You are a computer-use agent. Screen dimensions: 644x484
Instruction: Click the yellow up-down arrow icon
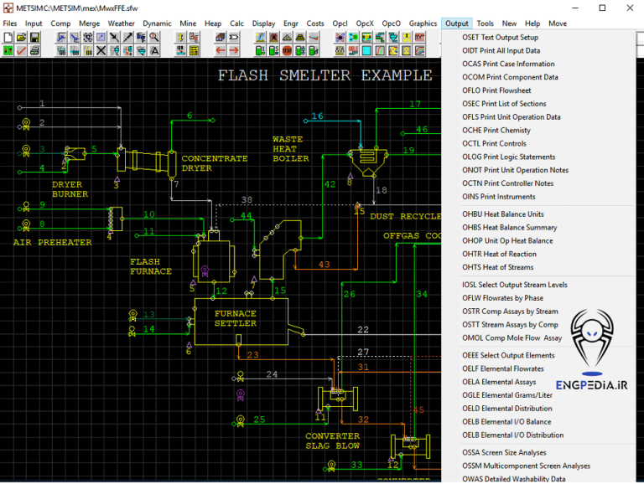coord(181,38)
